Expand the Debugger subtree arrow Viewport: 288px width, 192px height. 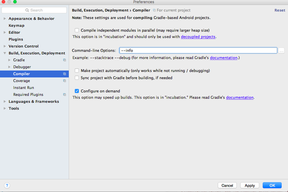pyautogui.click(x=9, y=67)
